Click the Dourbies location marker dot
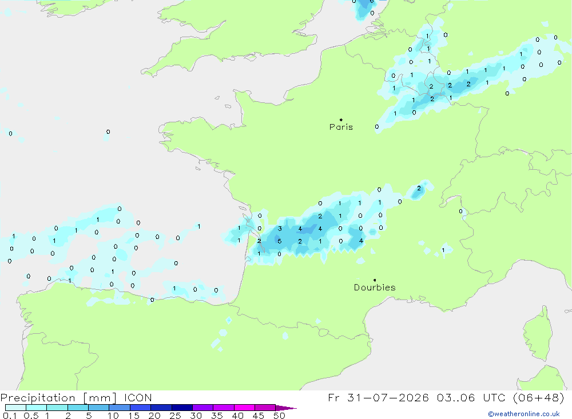 click(x=375, y=280)
